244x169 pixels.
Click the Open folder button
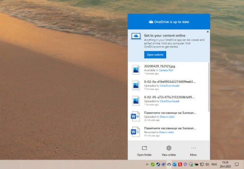[144, 150]
